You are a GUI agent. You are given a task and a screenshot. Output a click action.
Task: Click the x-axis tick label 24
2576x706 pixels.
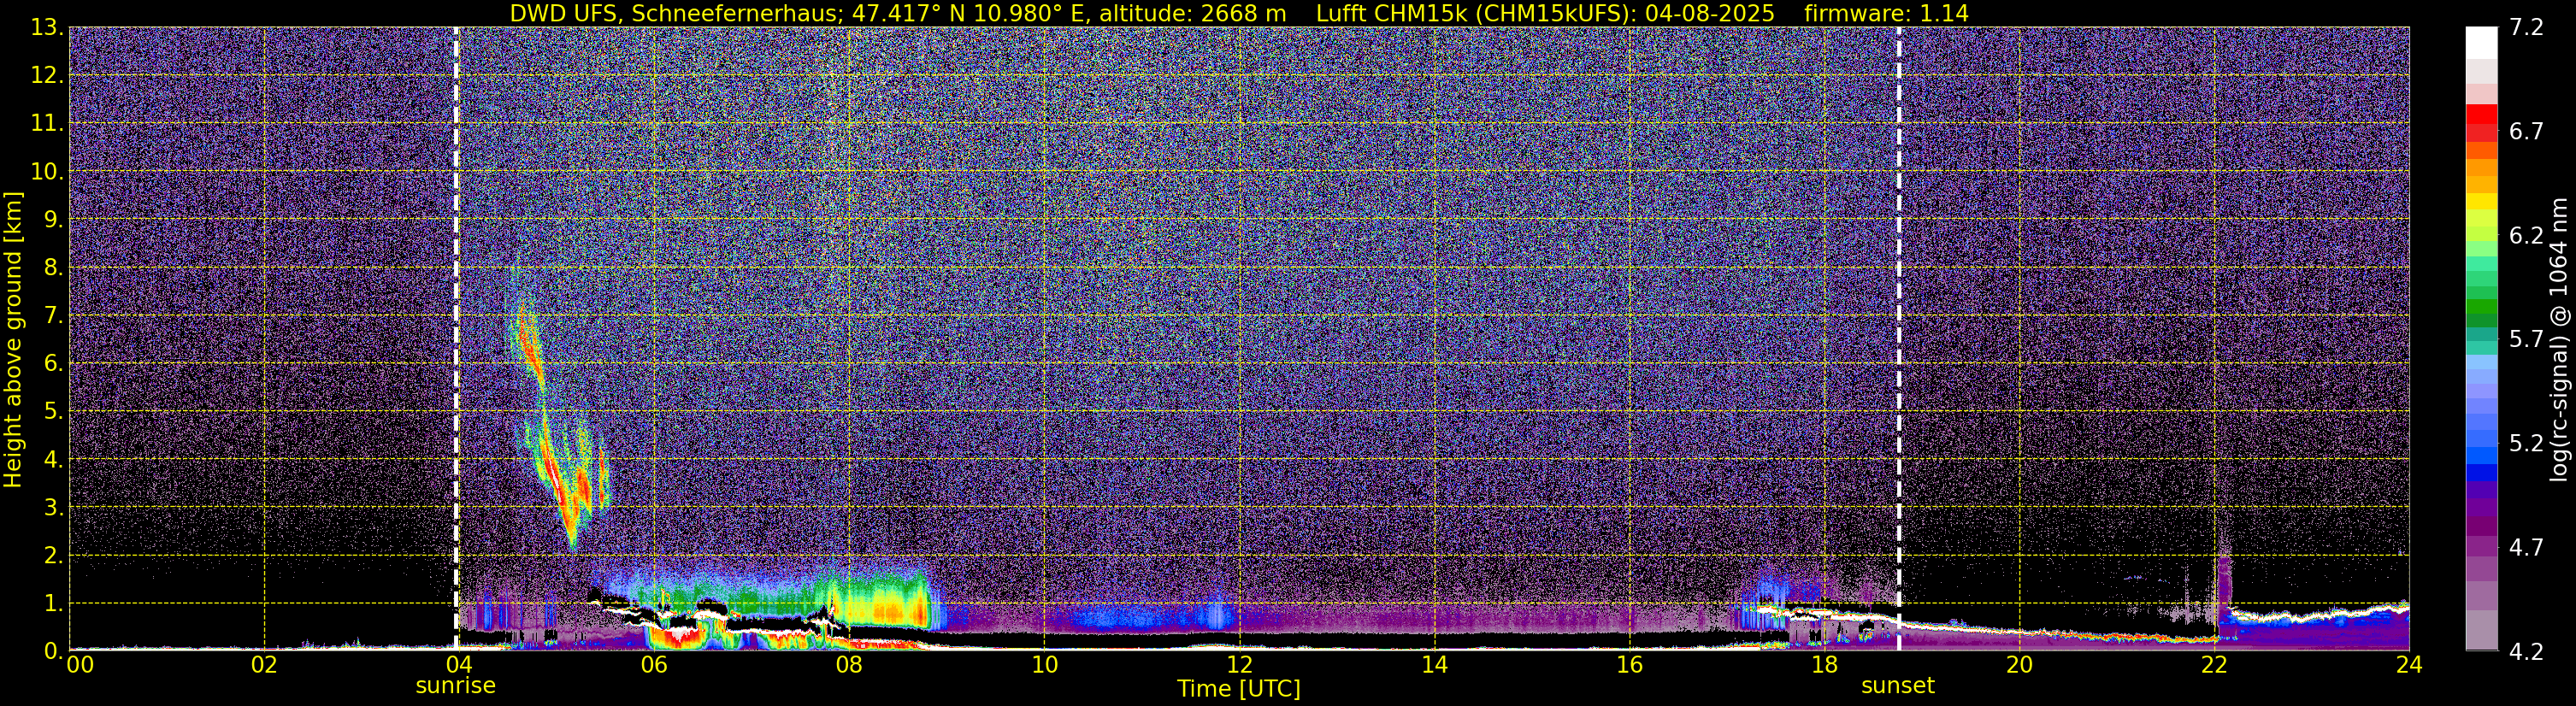click(2409, 665)
